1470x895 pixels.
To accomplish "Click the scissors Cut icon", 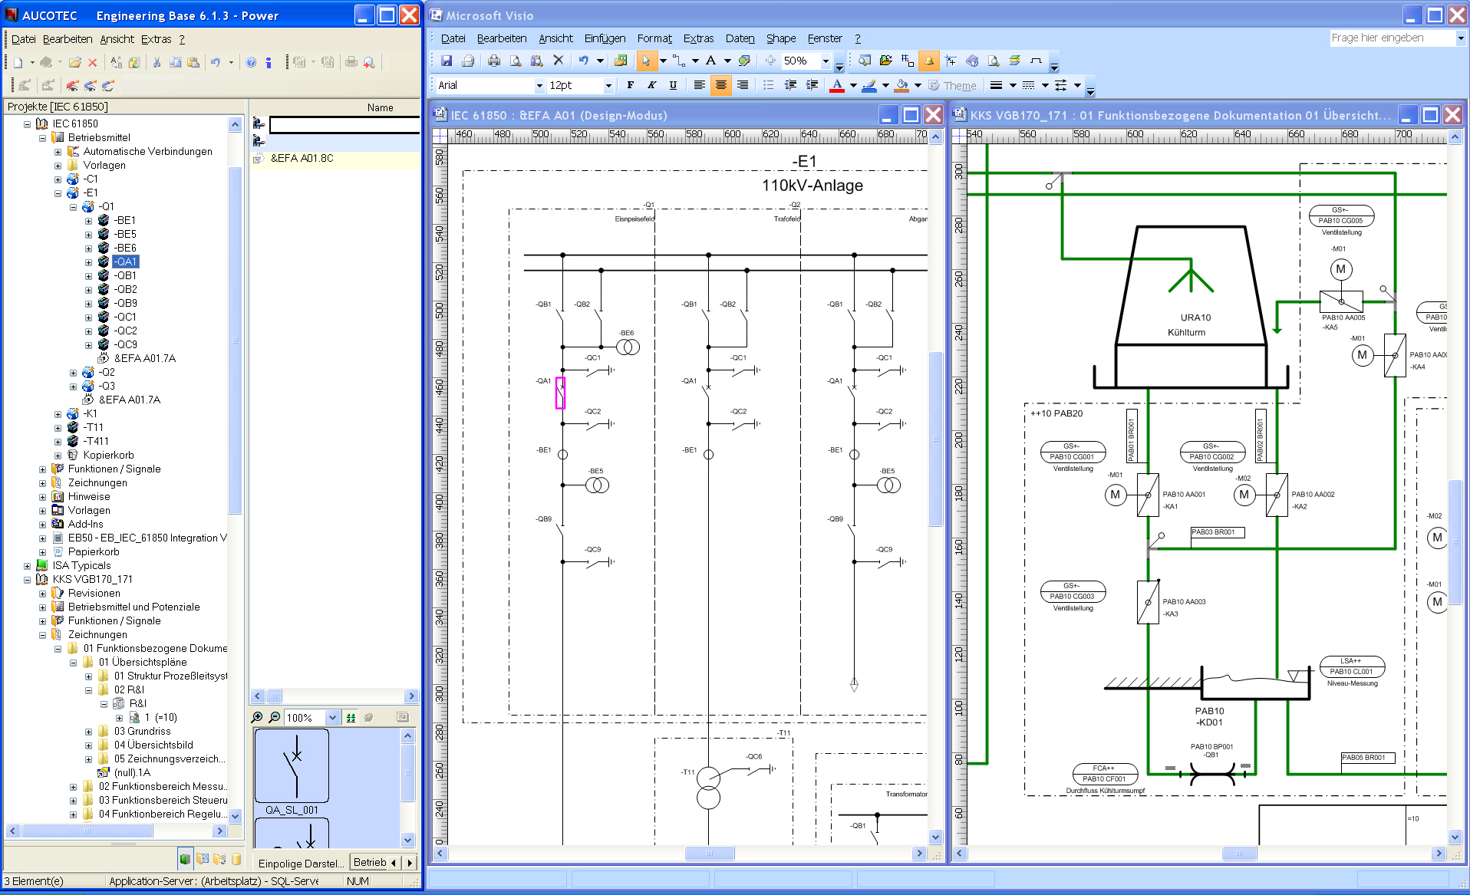I will pos(157,63).
